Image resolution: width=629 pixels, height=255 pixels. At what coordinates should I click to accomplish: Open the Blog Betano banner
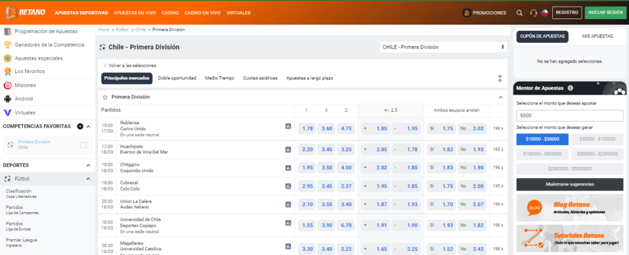[570, 208]
